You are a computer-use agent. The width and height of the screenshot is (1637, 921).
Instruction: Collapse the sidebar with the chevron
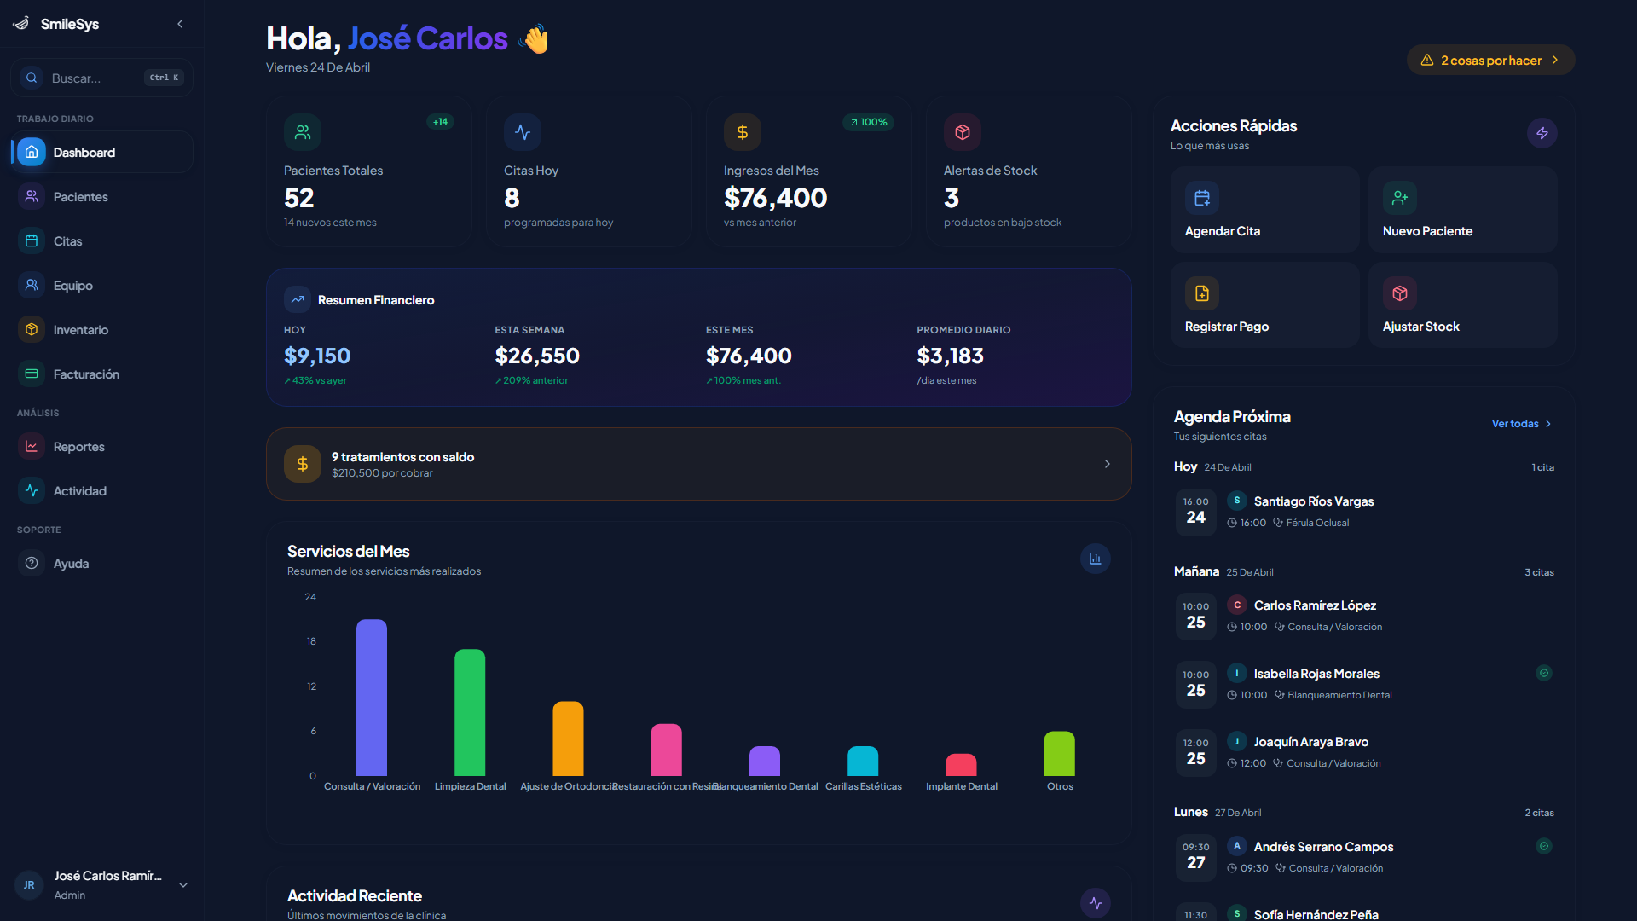(180, 24)
